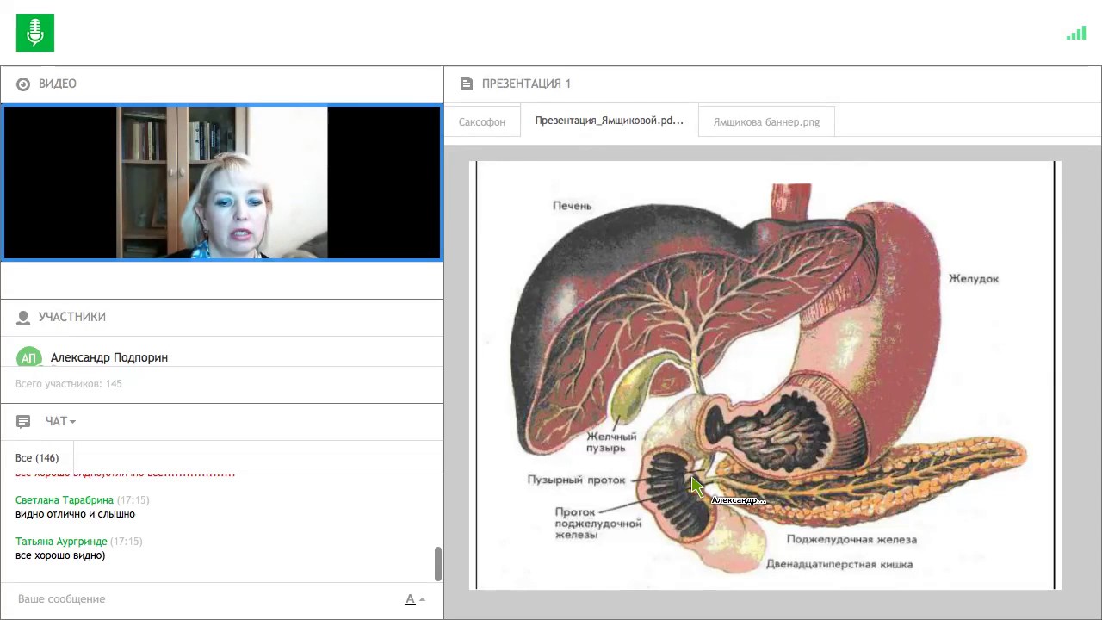
Task: Click the Печень label on slide
Action: (573, 206)
